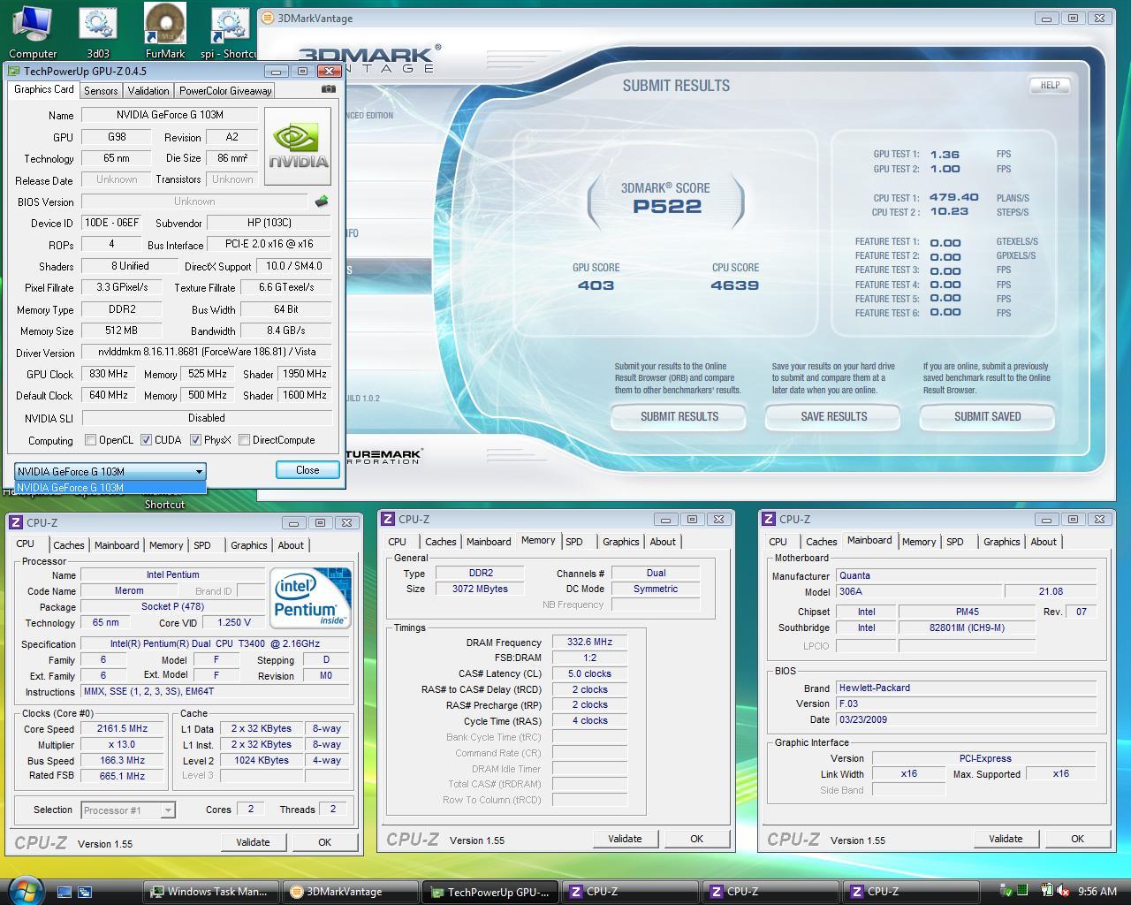
Task: Click the CPU-Z CPU window title icon
Action: tap(17, 522)
